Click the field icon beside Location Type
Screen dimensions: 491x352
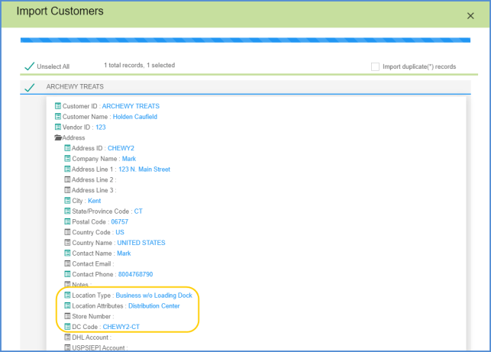(x=67, y=295)
